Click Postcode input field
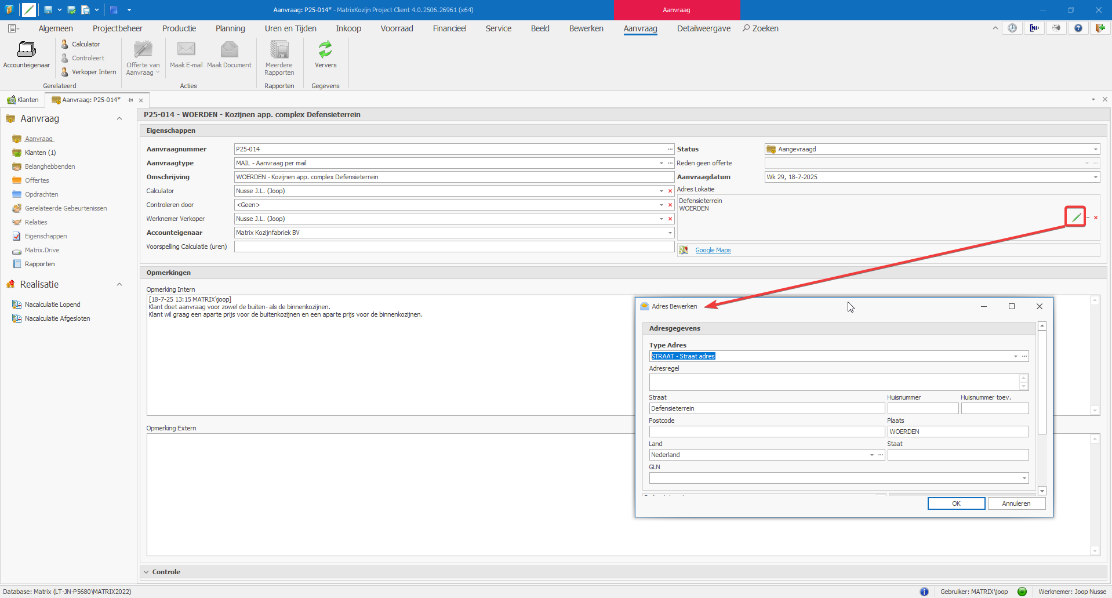The image size is (1112, 598). point(766,432)
